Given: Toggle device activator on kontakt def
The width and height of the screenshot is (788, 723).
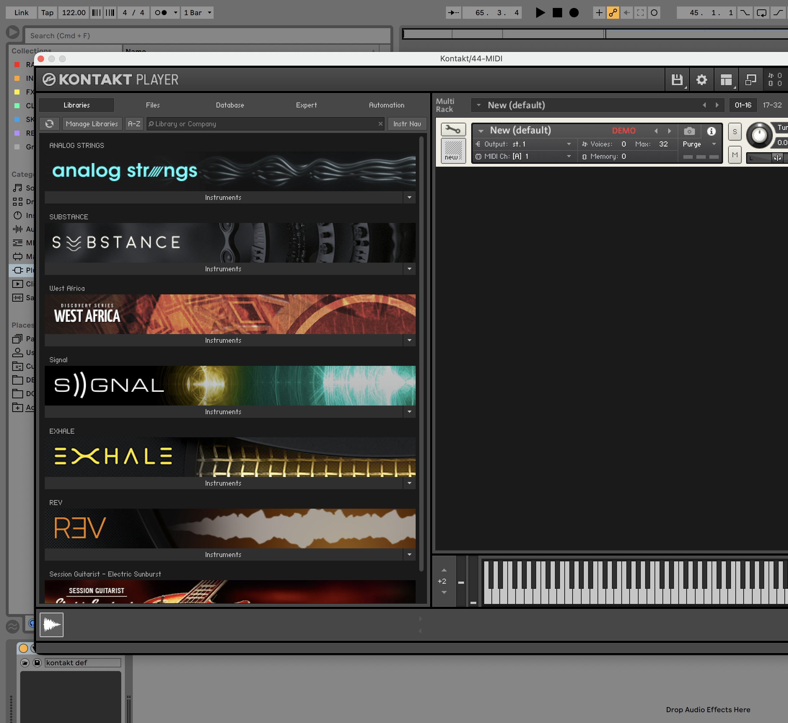Looking at the screenshot, I should (x=23, y=648).
